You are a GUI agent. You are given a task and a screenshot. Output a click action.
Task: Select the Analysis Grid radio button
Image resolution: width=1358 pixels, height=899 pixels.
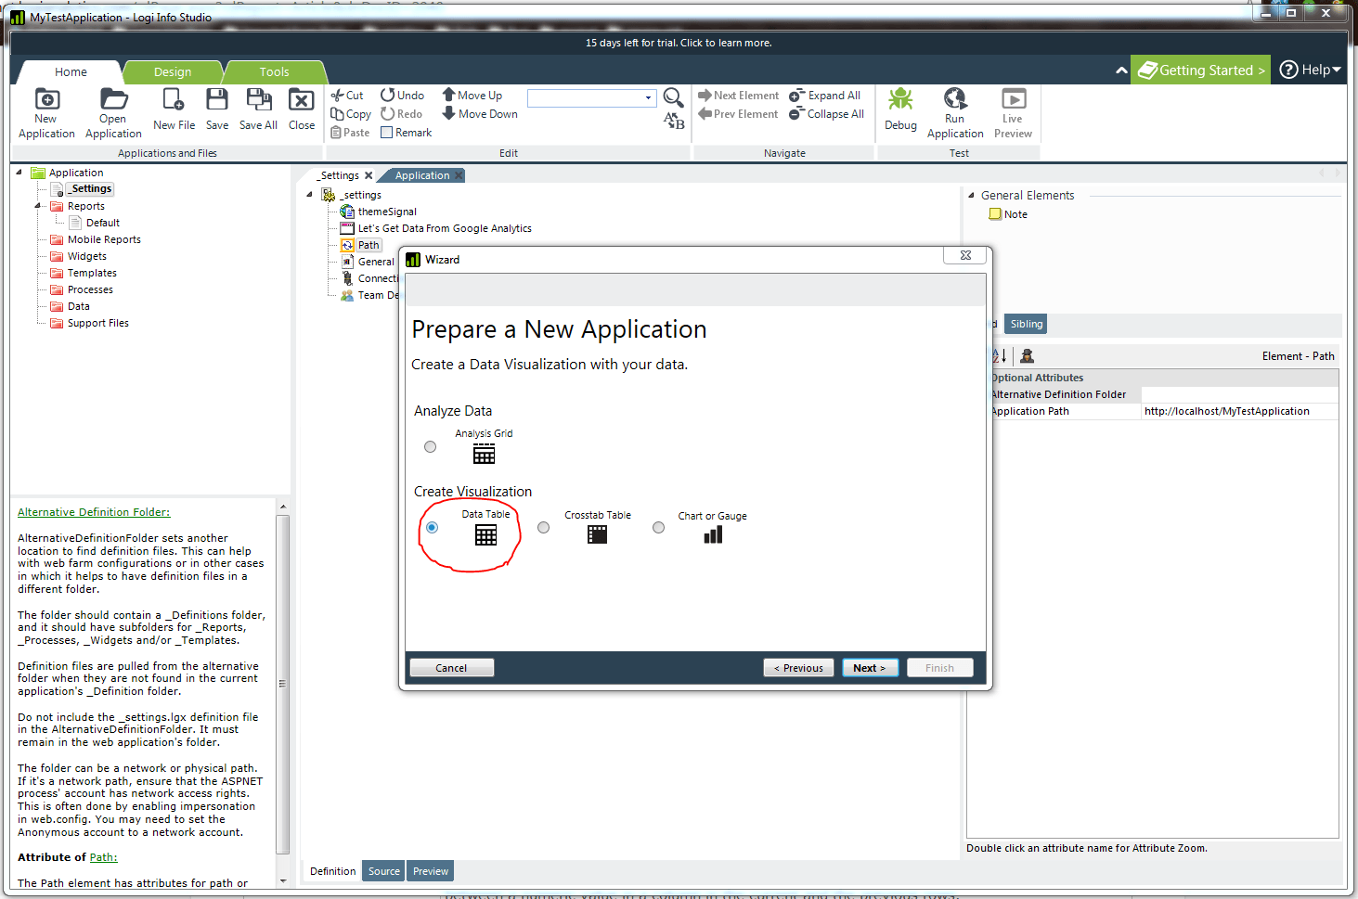[x=431, y=447]
